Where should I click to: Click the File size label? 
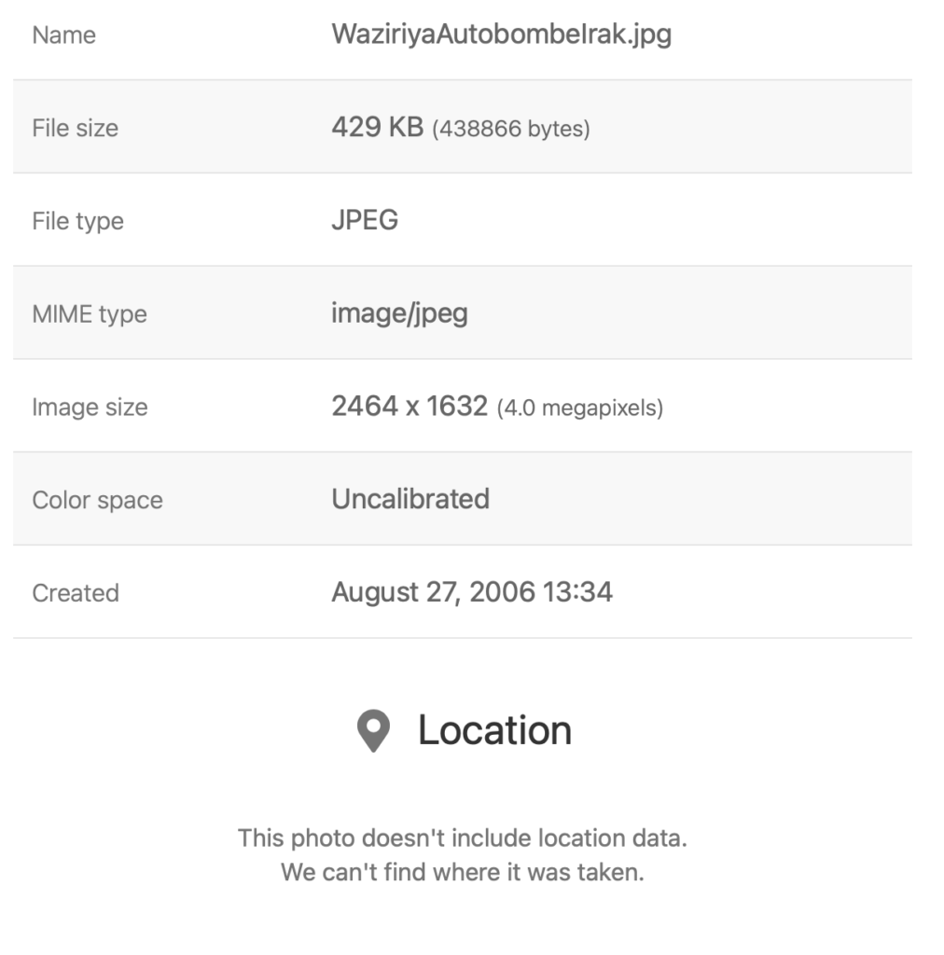75,128
